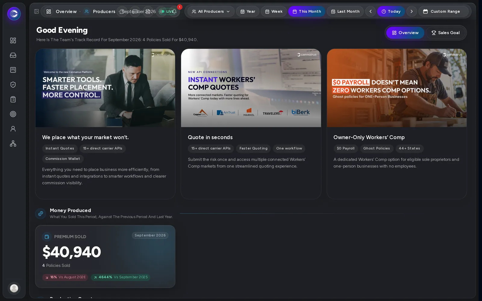This screenshot has height=301, width=482.
Task: Go to previous period with left chevron
Action: pos(371,11)
